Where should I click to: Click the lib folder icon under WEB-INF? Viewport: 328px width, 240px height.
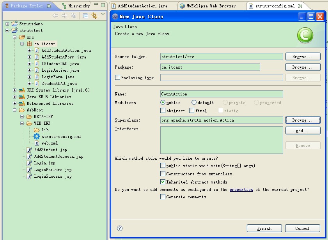(x=37, y=130)
